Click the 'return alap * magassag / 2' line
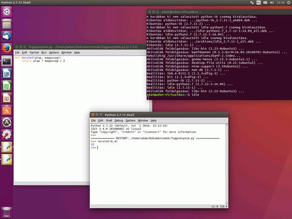Screen dimensions: 292x219 tap(43, 61)
